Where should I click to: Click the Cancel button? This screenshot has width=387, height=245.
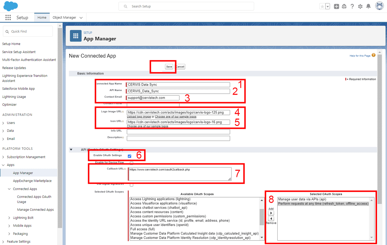[x=180, y=66]
